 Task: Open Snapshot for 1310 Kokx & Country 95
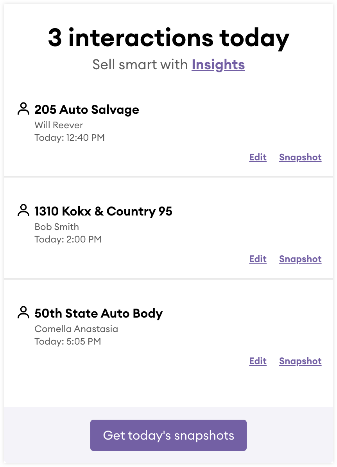click(x=300, y=259)
